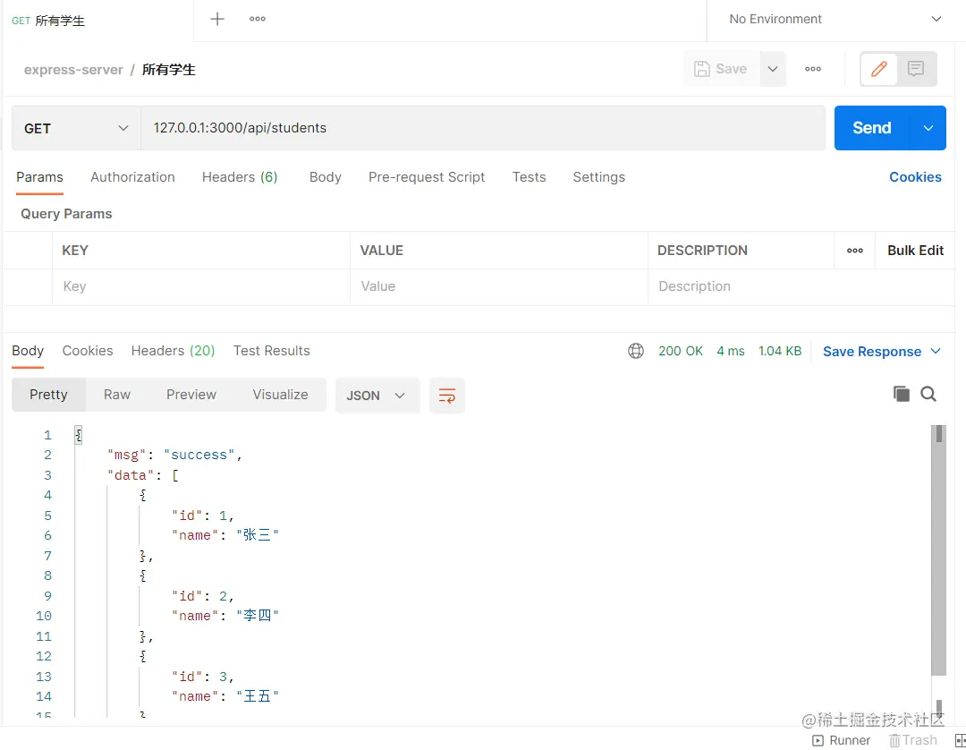Switch to Raw response view

pyautogui.click(x=117, y=395)
